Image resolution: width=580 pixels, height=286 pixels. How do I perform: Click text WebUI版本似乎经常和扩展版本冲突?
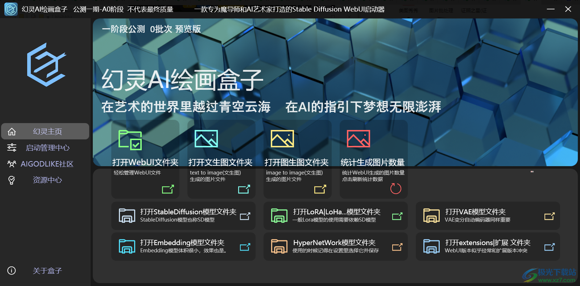[486, 251]
